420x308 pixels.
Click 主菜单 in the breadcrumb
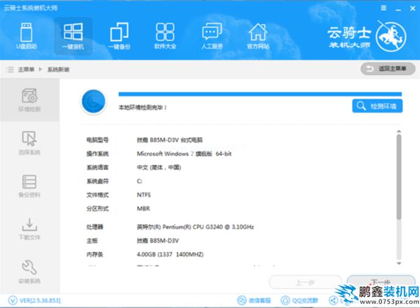click(26, 70)
